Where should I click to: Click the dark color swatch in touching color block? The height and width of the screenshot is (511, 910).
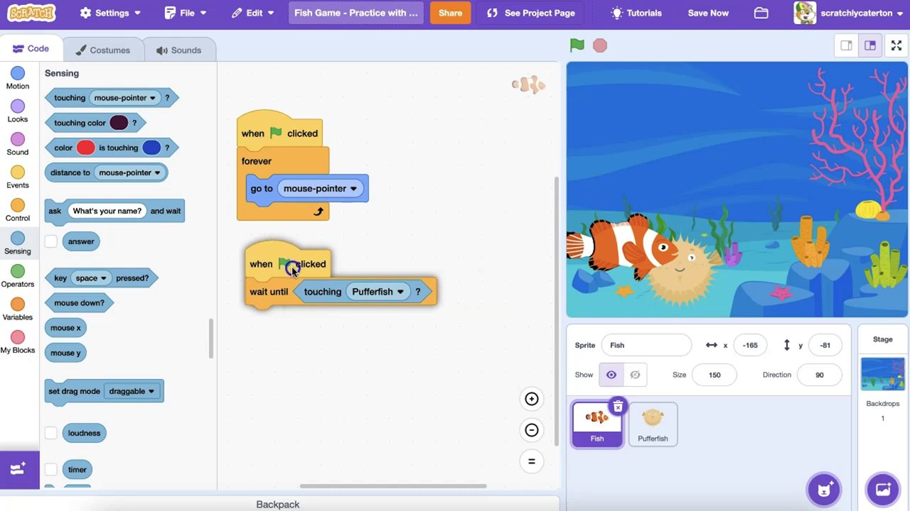(119, 123)
